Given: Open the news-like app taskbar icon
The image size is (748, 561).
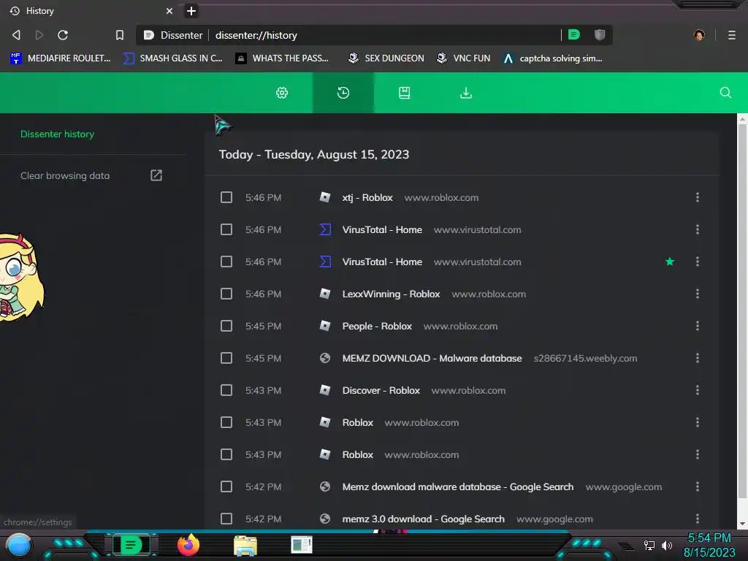Looking at the screenshot, I should [302, 545].
